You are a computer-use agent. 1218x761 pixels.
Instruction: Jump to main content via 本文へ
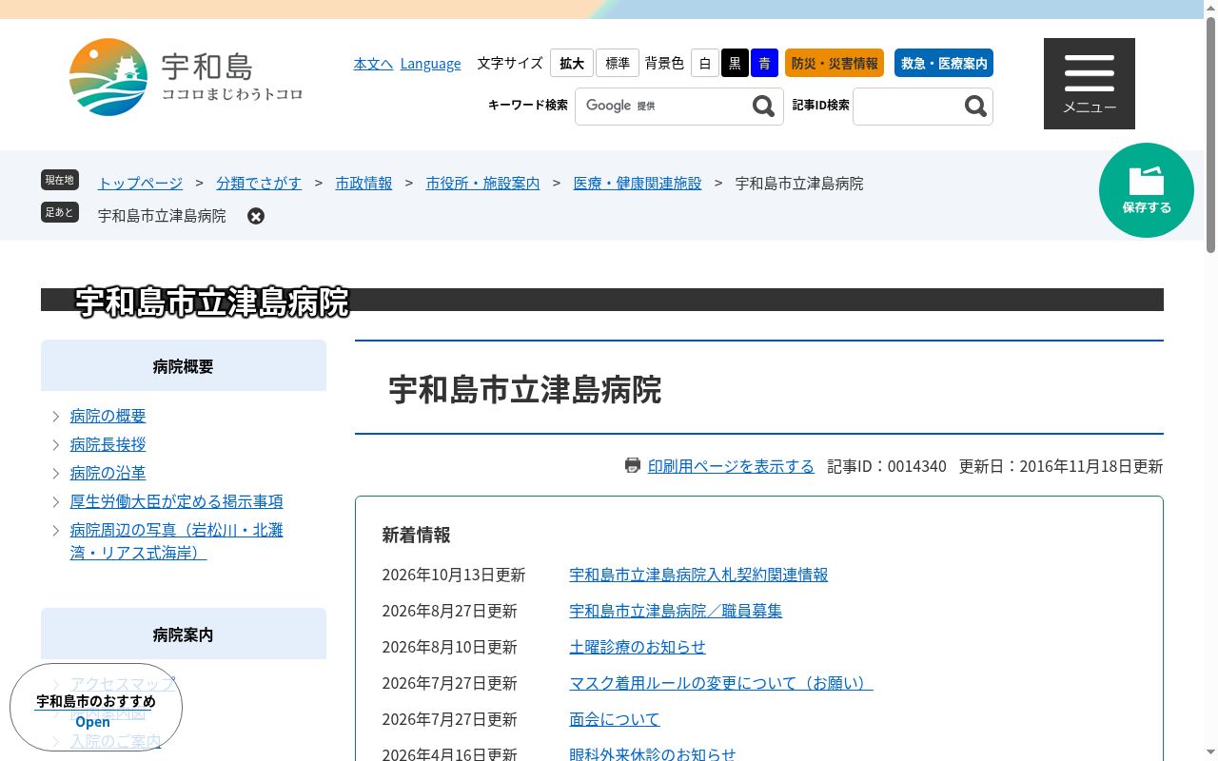(x=373, y=64)
